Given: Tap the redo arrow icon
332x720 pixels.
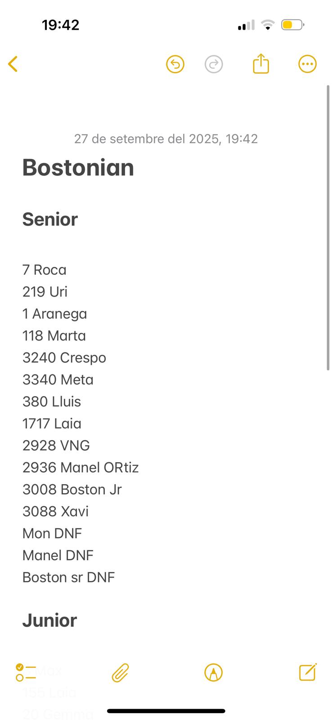Looking at the screenshot, I should 214,64.
